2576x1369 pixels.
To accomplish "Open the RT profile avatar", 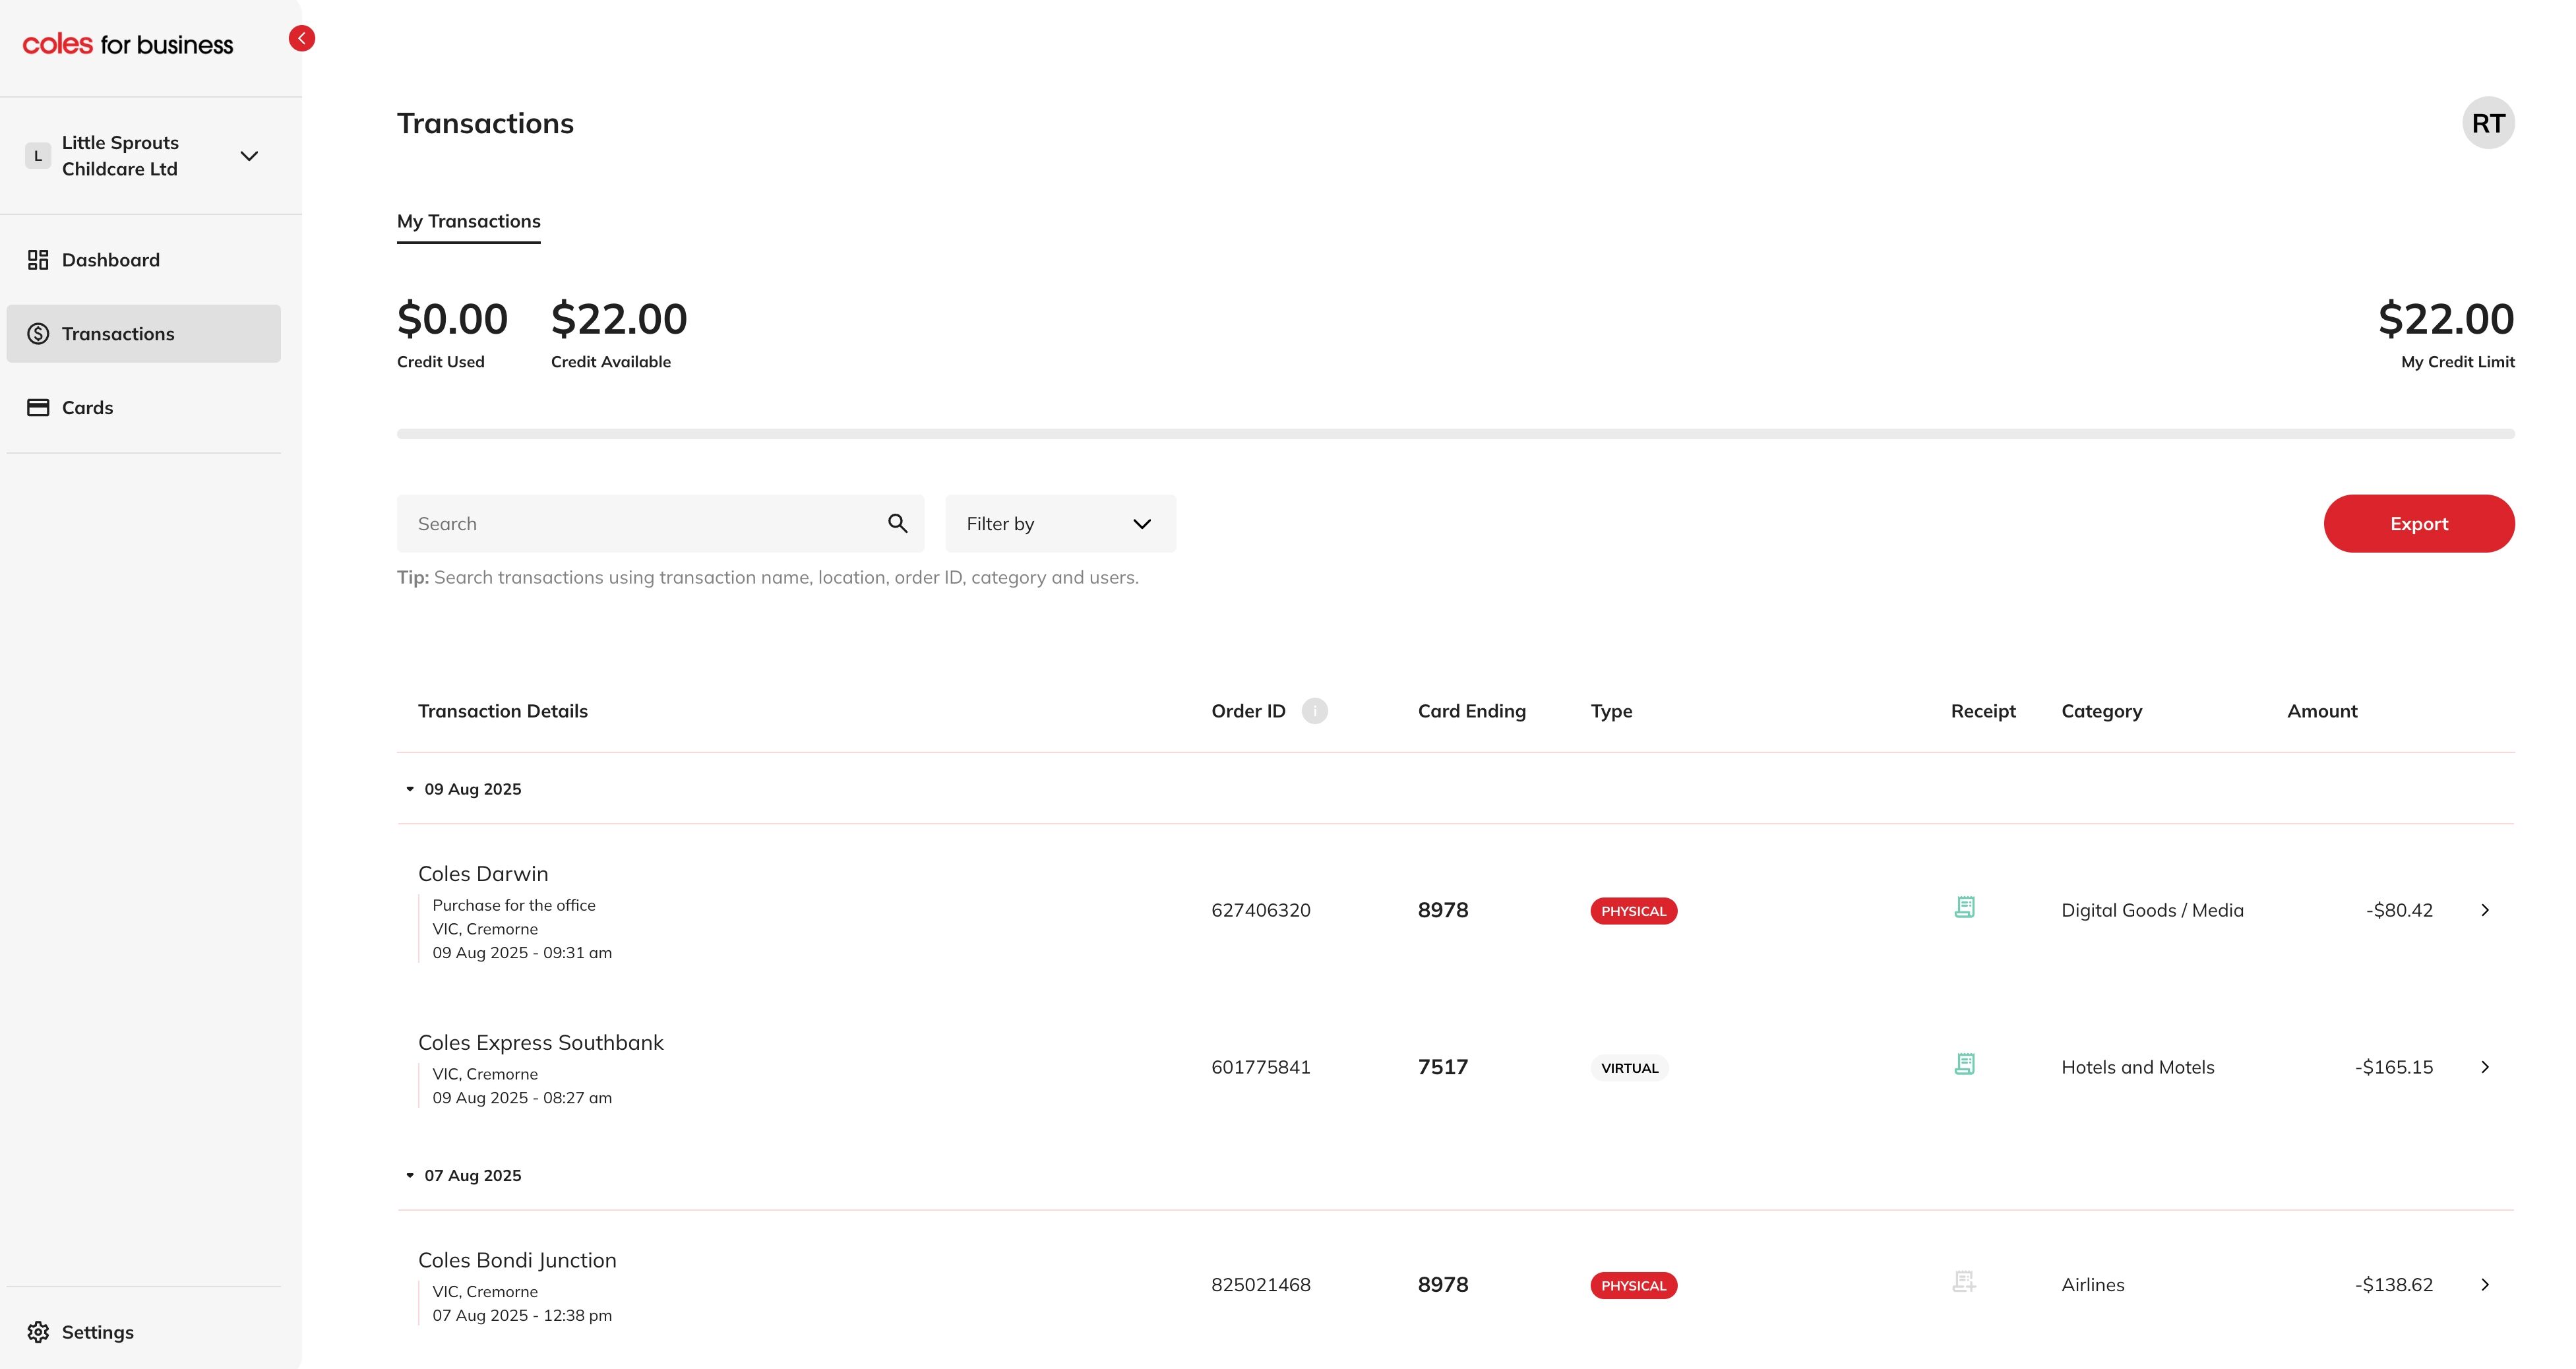I will click(x=2489, y=122).
